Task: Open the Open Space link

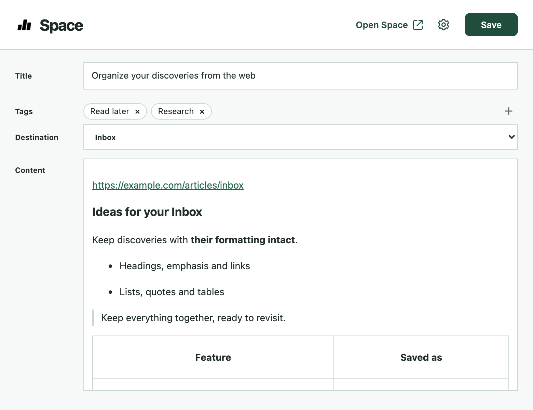Action: pyautogui.click(x=389, y=25)
